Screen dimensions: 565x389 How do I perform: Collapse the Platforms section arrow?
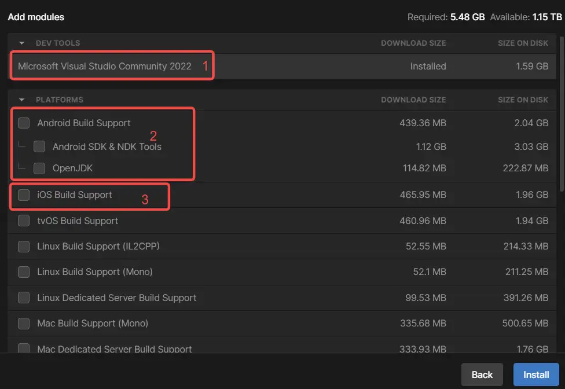pos(22,100)
